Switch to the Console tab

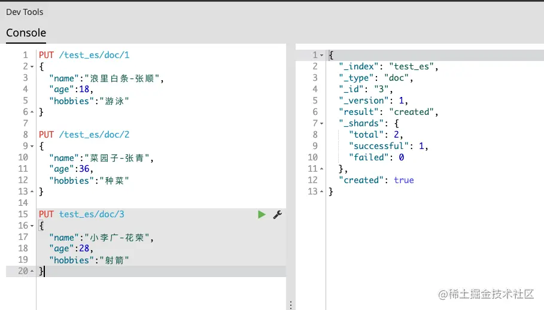26,32
